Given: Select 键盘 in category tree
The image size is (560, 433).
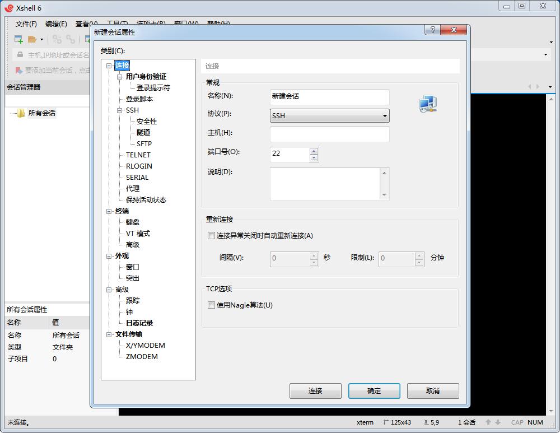Looking at the screenshot, I should [x=133, y=222].
